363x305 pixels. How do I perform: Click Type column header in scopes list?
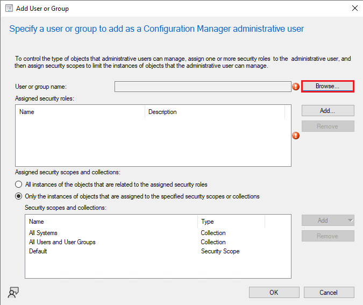click(x=231, y=222)
